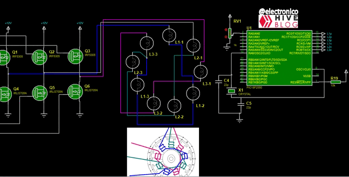Click the L3p output terminal arrow
This screenshot has height=177, width=349.
(323, 40)
